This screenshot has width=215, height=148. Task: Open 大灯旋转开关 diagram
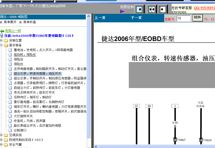(23, 116)
